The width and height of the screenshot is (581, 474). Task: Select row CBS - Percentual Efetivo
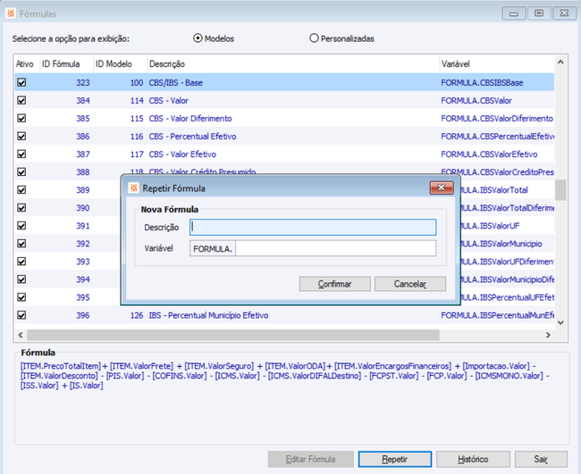pos(284,137)
